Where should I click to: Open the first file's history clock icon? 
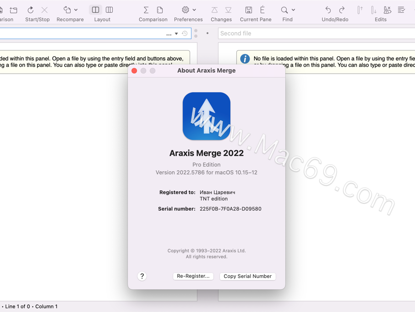tap(184, 33)
